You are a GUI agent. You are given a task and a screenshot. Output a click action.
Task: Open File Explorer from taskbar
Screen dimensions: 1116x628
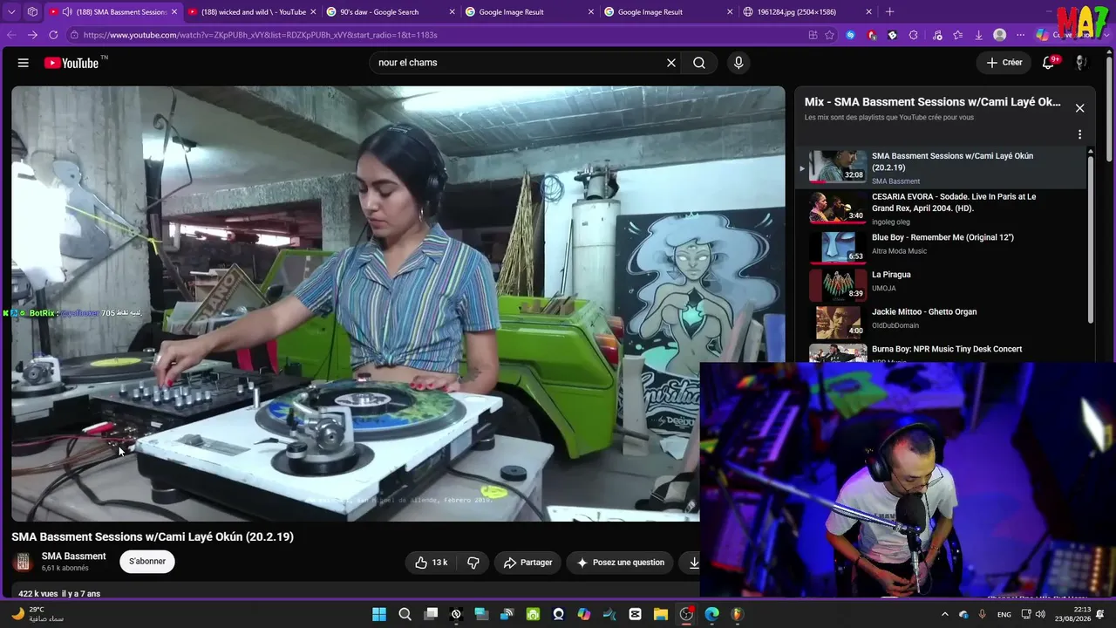point(660,614)
